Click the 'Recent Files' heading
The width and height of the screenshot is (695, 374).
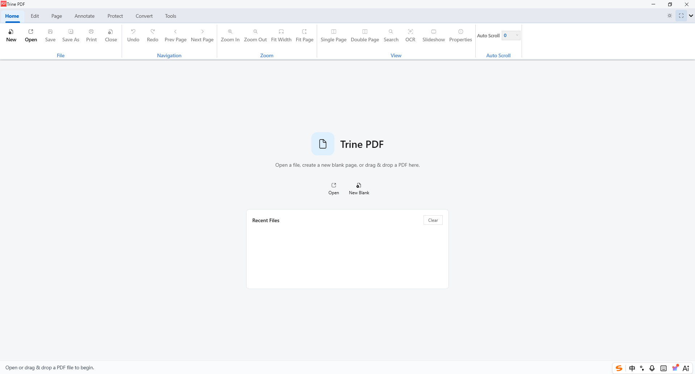pyautogui.click(x=266, y=220)
